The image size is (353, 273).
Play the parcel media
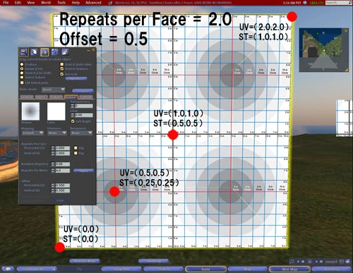pos(316,262)
